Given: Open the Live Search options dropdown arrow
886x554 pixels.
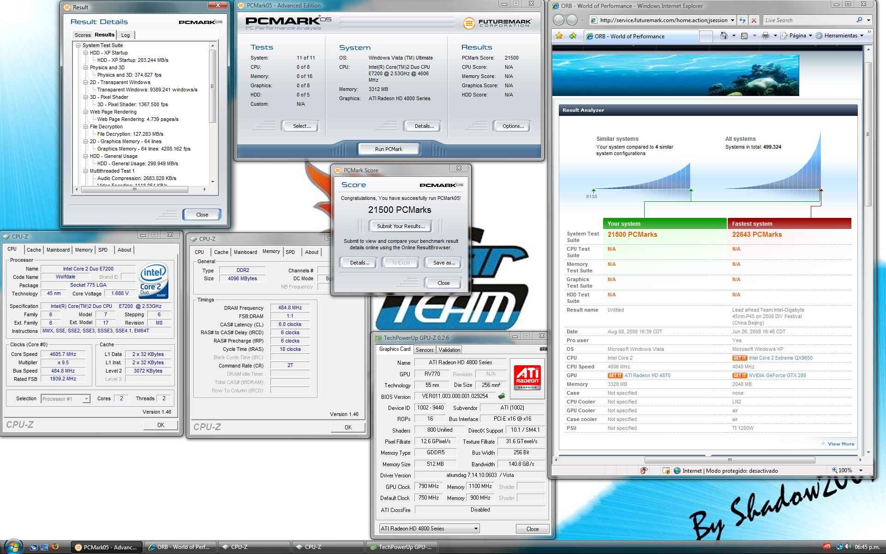Looking at the screenshot, I should (x=868, y=20).
